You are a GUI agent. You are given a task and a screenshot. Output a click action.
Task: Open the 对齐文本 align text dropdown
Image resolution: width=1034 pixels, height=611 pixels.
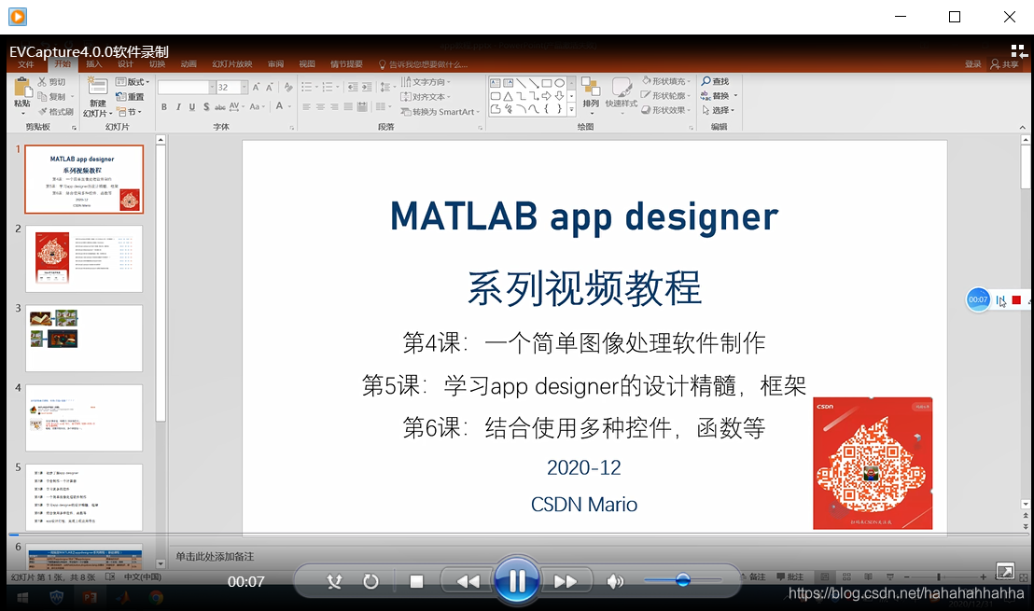[426, 97]
